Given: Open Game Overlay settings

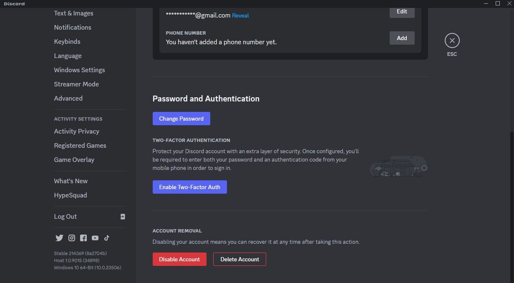Looking at the screenshot, I should coord(74,159).
